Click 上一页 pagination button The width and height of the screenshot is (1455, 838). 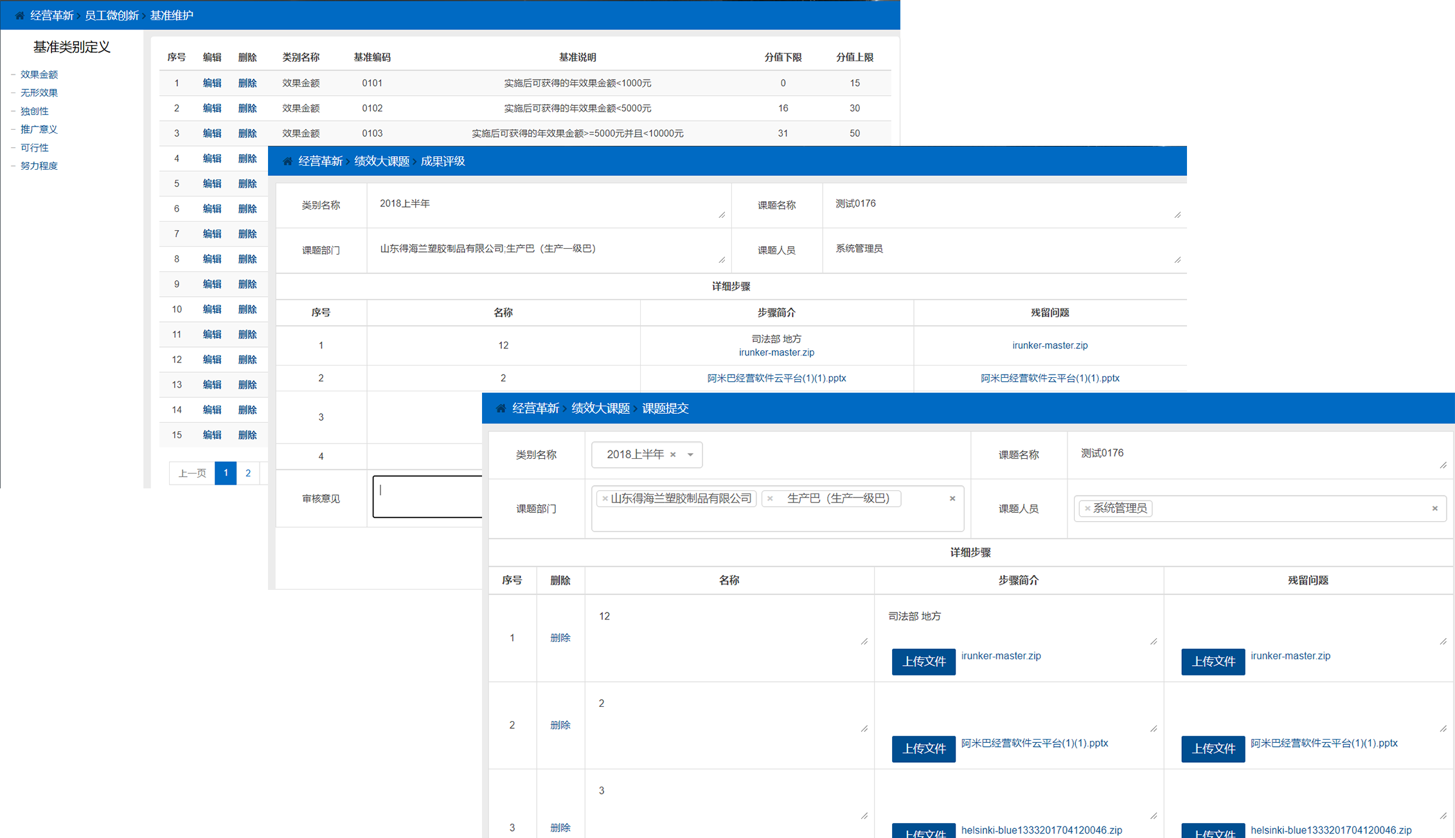pyautogui.click(x=192, y=473)
